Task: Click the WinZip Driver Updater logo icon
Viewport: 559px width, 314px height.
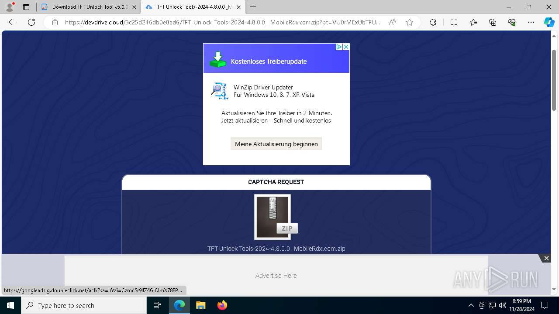Action: [220, 91]
